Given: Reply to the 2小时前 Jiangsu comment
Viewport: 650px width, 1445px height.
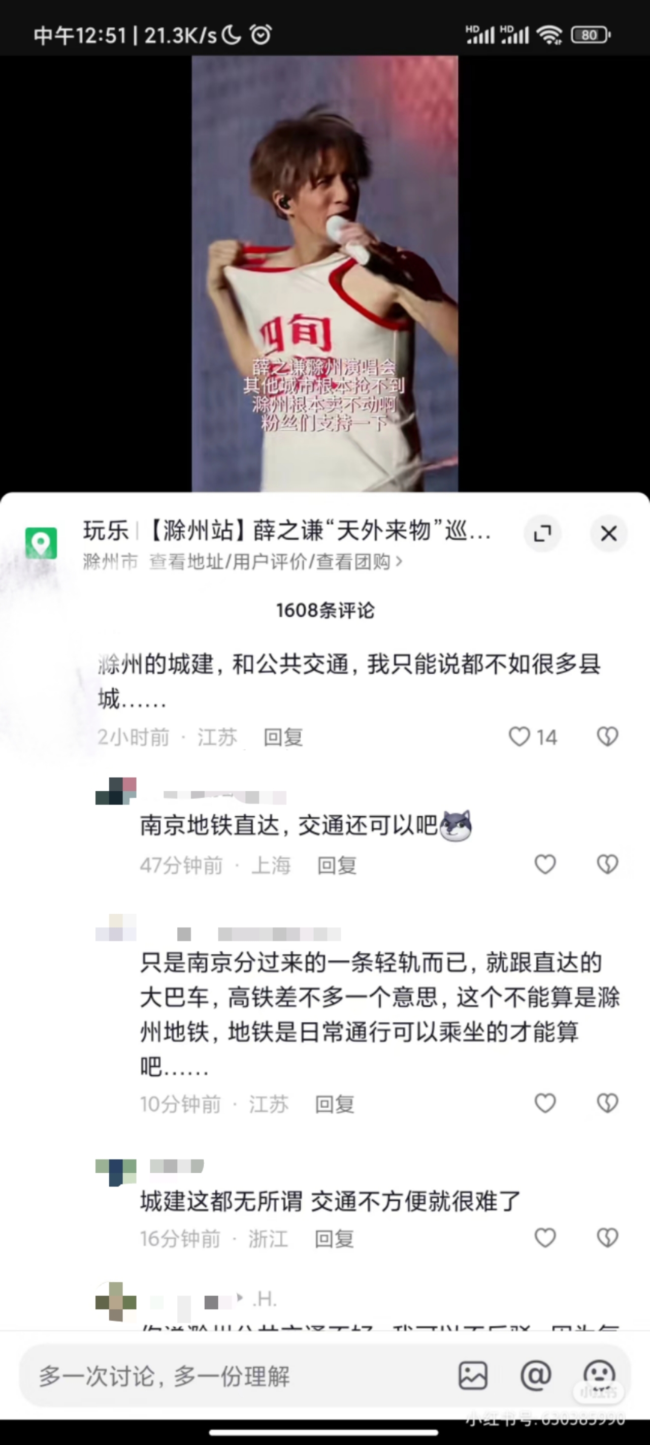Looking at the screenshot, I should [283, 737].
